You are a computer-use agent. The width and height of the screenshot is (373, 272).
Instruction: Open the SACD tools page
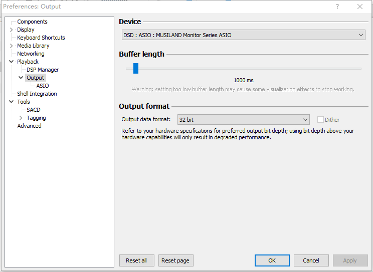pos(34,110)
